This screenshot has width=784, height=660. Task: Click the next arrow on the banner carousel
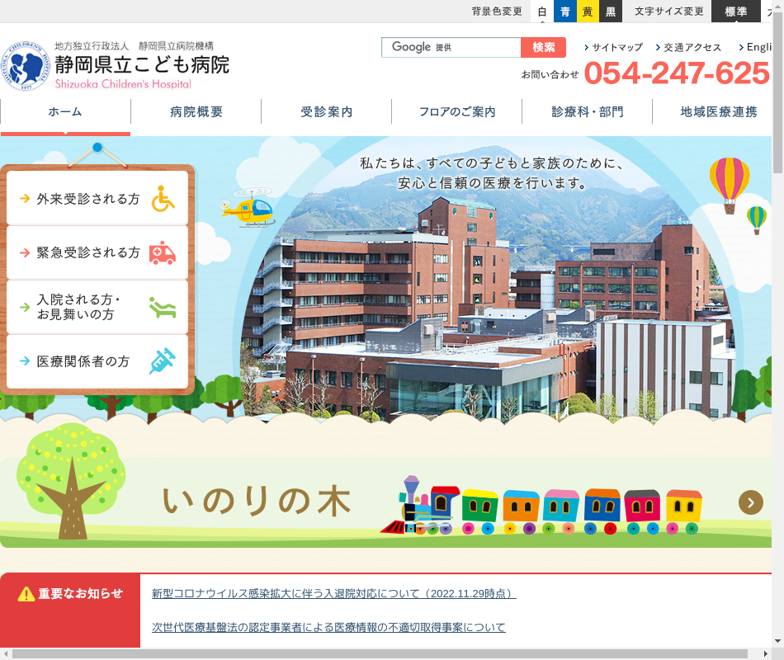(750, 502)
